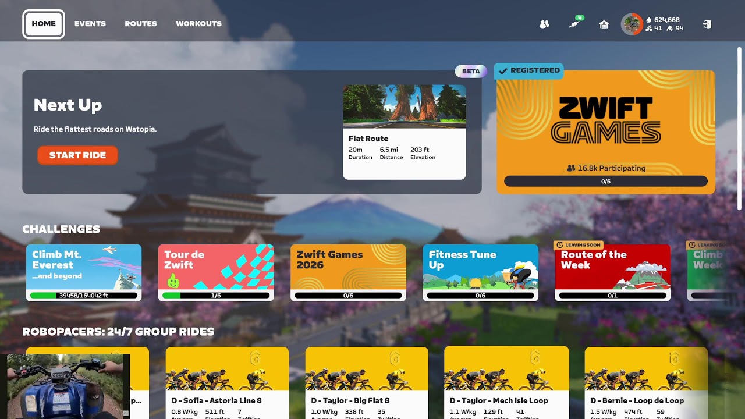Open the Zwift Games registered event card

coord(605,132)
